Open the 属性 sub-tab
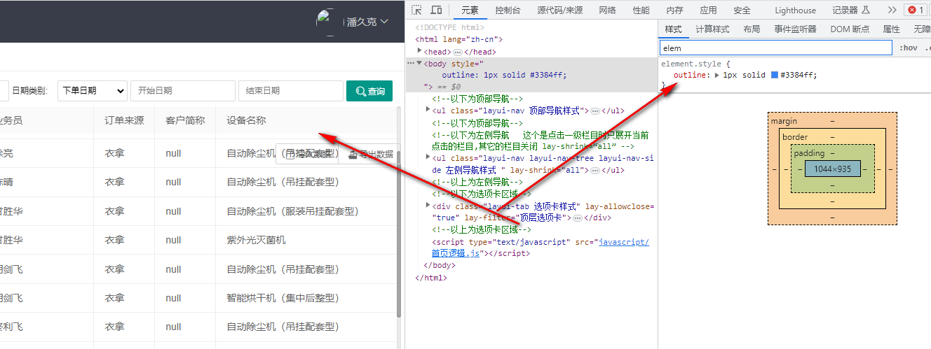The width and height of the screenshot is (931, 349). click(x=891, y=29)
